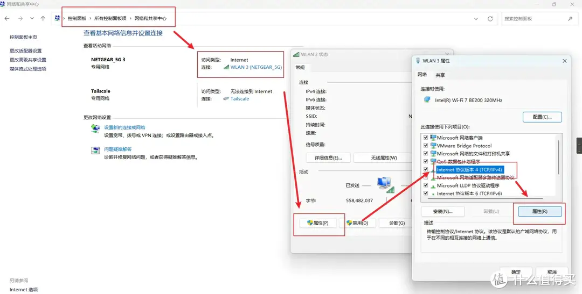Click 取消 button in WLAN 3 属性
Screen dimensions: 582x294
point(552,272)
